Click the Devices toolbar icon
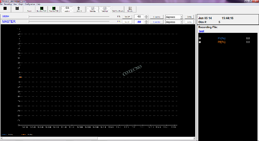 93,9
